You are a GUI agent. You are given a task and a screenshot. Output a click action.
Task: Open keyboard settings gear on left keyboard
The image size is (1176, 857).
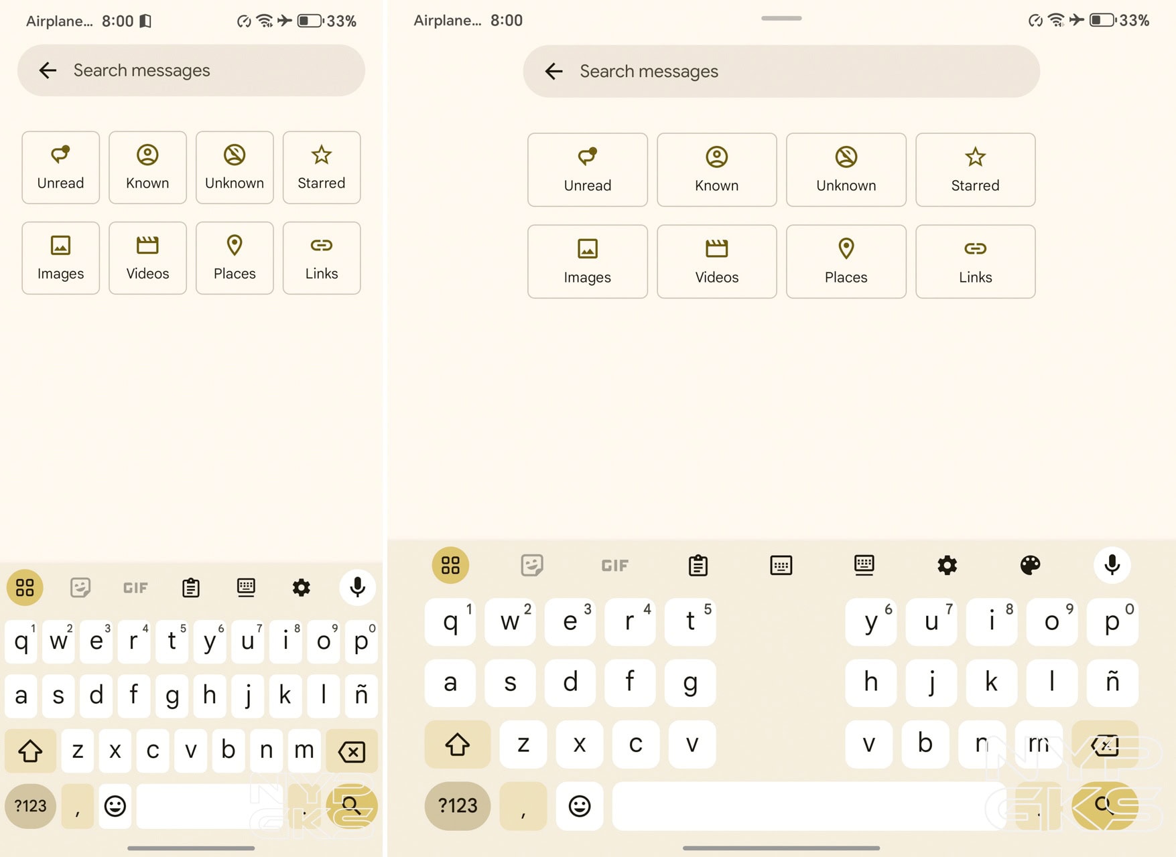(302, 588)
